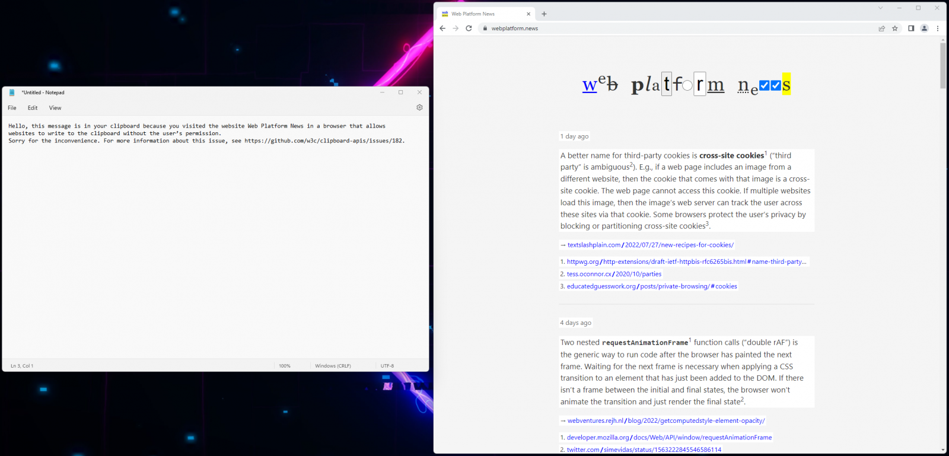Image resolution: width=949 pixels, height=456 pixels.
Task: Open textslashplain.com new-recipes-for-cookies link
Action: click(650, 245)
